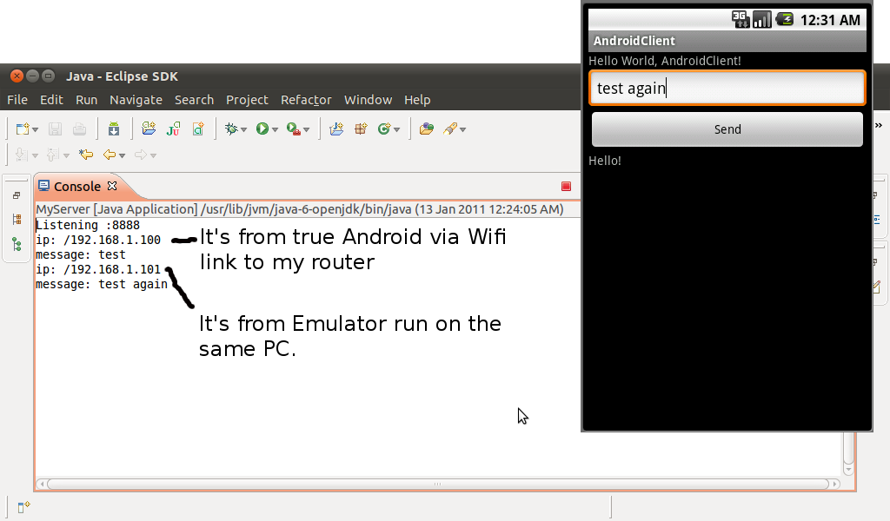
Task: Create a new Java class with the Ju icon
Action: (x=171, y=128)
